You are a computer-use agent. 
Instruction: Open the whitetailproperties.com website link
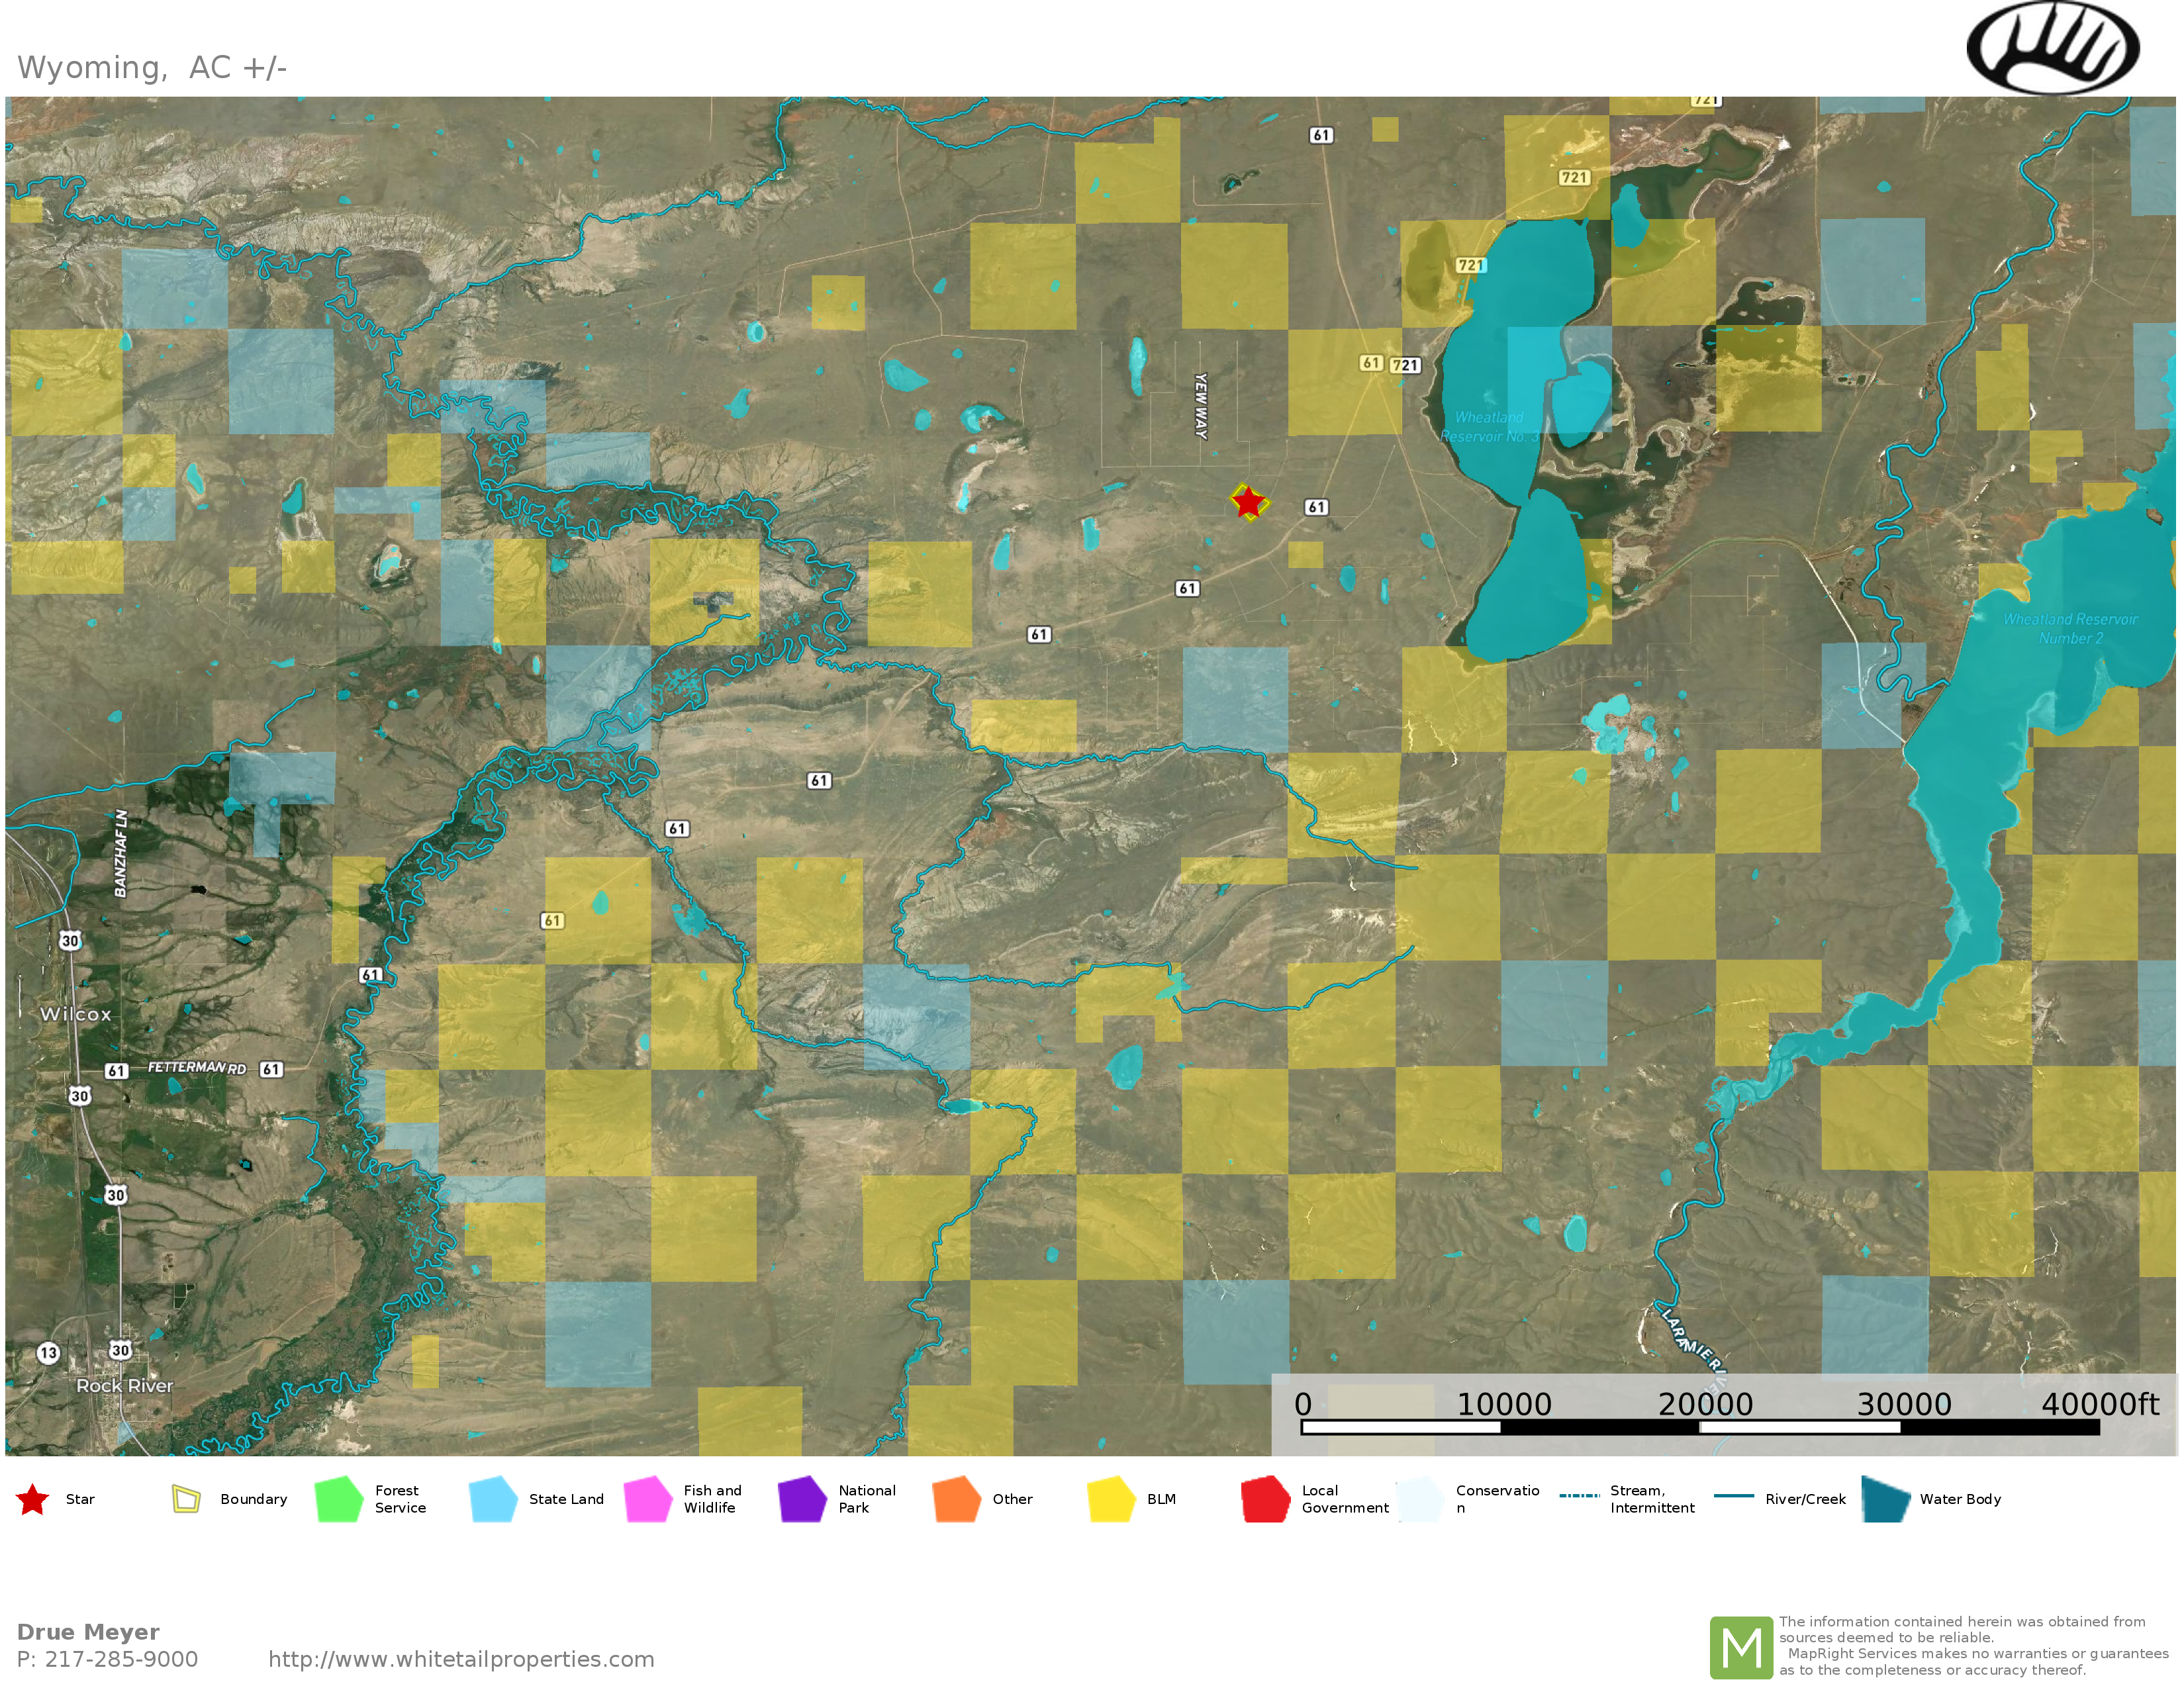pyautogui.click(x=461, y=1659)
